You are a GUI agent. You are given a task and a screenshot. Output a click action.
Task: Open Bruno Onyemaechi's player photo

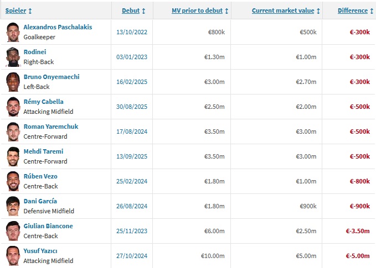click(x=13, y=82)
